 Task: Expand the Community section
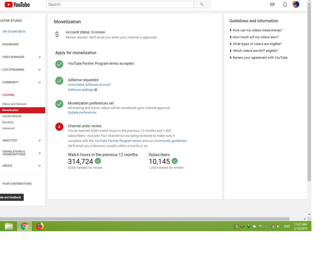40,82
